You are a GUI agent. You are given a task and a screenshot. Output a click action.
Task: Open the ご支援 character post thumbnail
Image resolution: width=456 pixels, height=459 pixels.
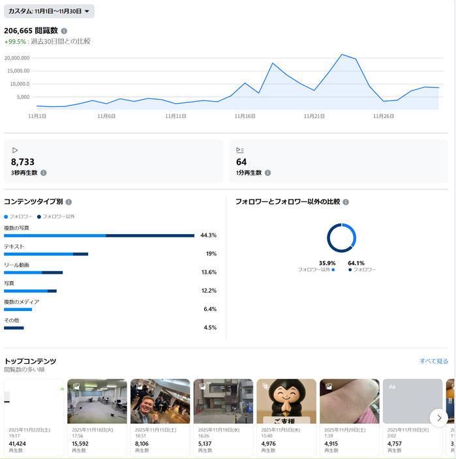pyautogui.click(x=286, y=402)
